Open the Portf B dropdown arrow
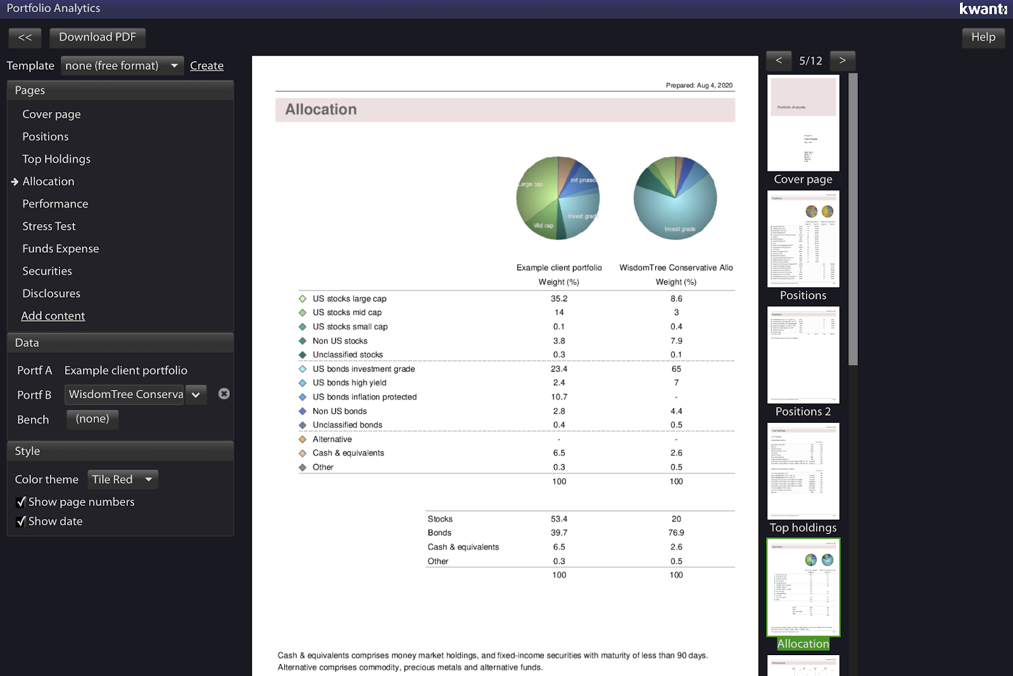1013x676 pixels. click(196, 395)
